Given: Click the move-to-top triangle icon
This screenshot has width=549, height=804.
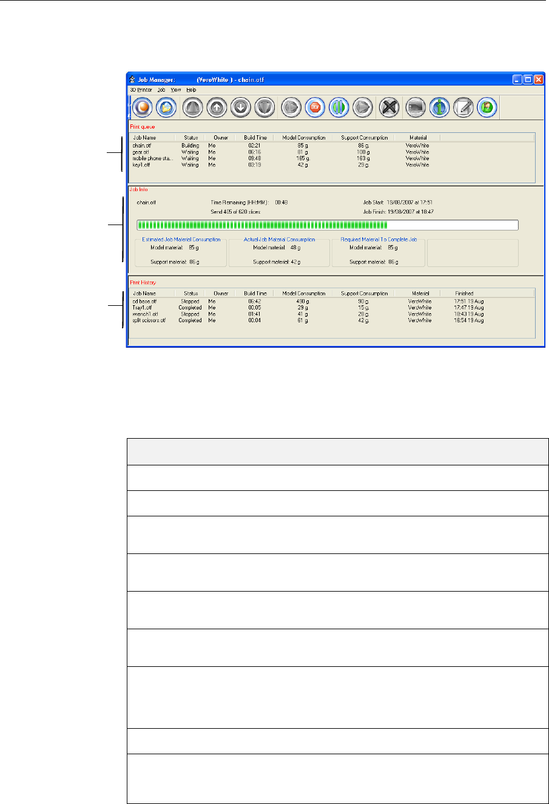Looking at the screenshot, I should click(x=193, y=107).
